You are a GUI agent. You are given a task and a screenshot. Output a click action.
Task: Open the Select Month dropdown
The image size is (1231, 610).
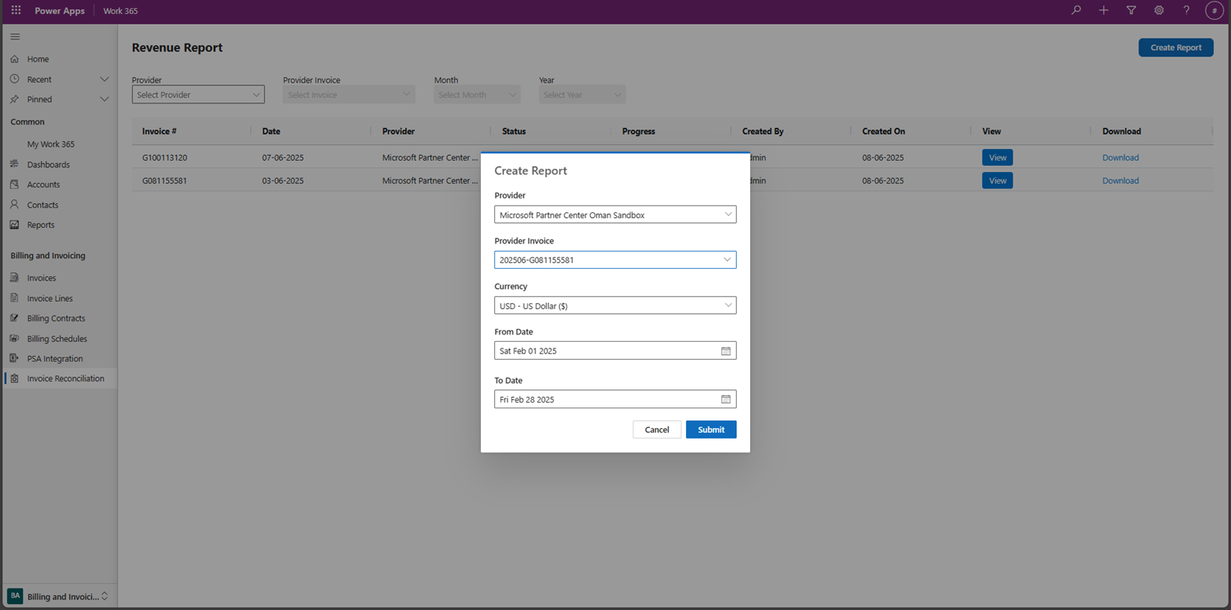(478, 94)
